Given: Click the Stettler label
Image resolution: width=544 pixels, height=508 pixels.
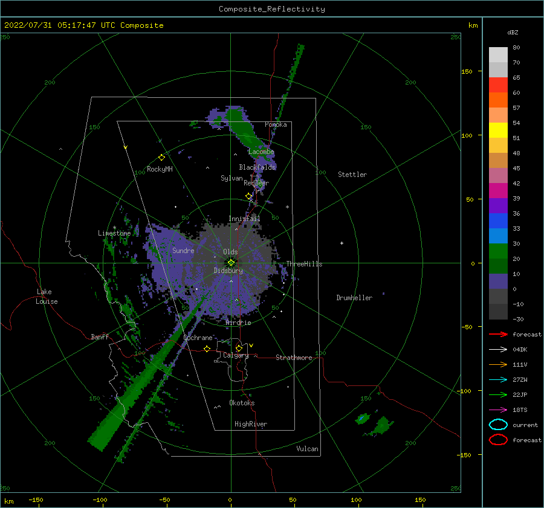Looking at the screenshot, I should point(352,175).
